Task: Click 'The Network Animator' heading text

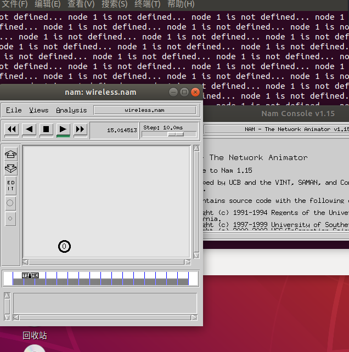Action: (258, 157)
